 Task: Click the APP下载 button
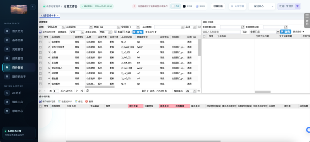click(238, 6)
